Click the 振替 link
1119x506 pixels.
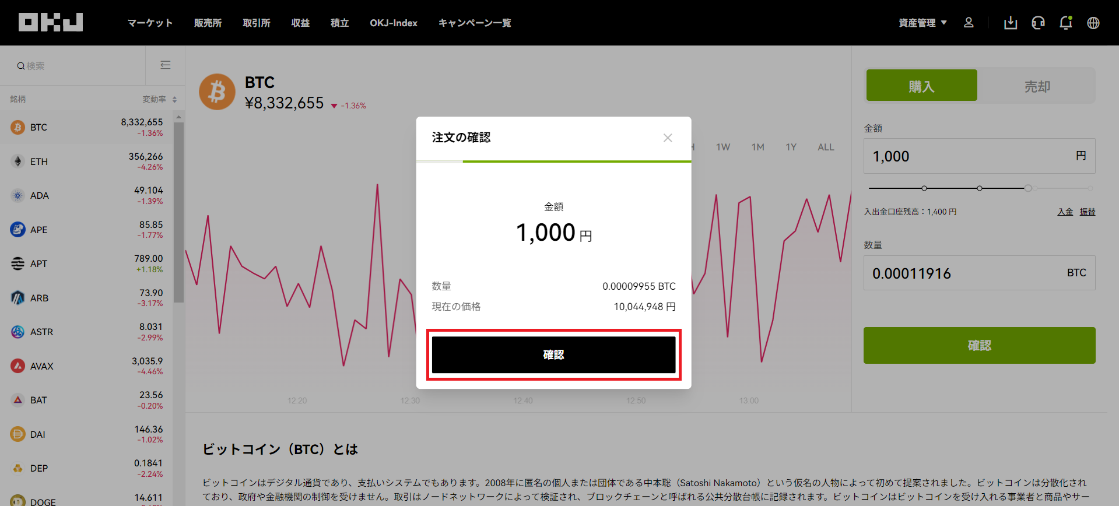(x=1087, y=212)
